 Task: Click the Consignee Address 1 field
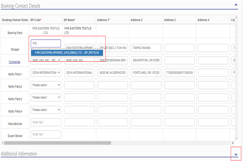pos(113,60)
